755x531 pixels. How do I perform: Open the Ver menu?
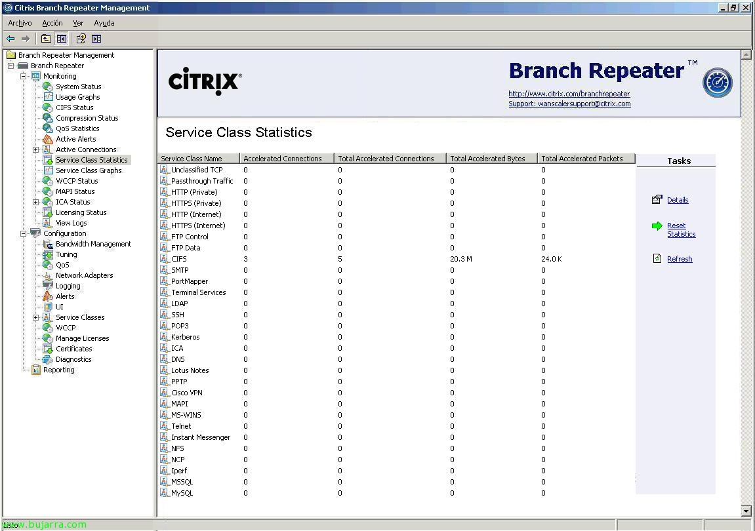click(x=78, y=23)
